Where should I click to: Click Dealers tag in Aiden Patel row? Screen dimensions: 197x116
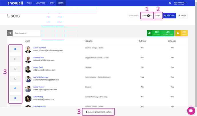pyautogui.click(x=88, y=67)
